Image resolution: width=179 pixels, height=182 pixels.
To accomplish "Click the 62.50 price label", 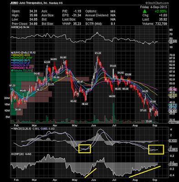I will click(47, 62).
